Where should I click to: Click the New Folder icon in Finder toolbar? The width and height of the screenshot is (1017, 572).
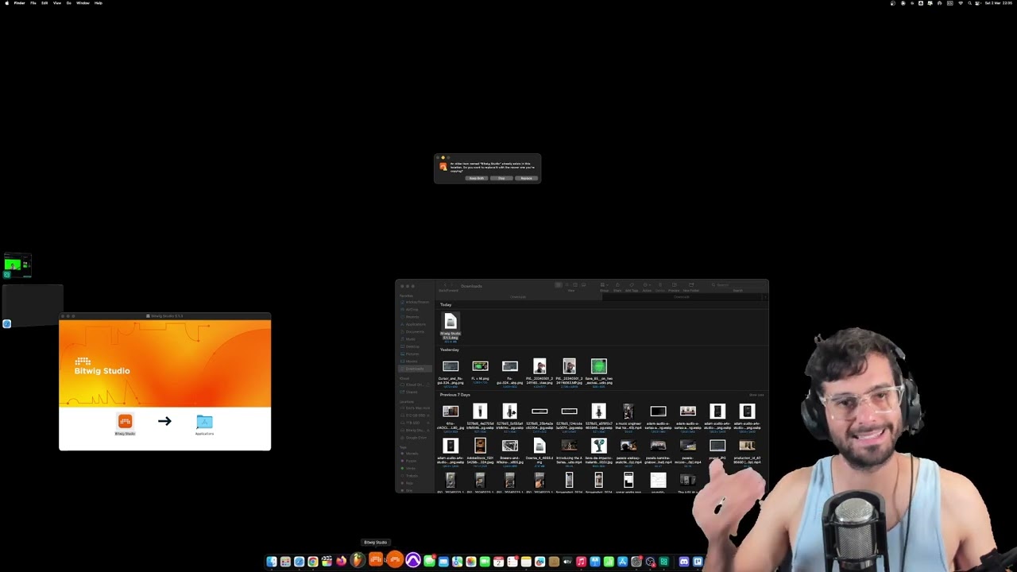pos(691,284)
